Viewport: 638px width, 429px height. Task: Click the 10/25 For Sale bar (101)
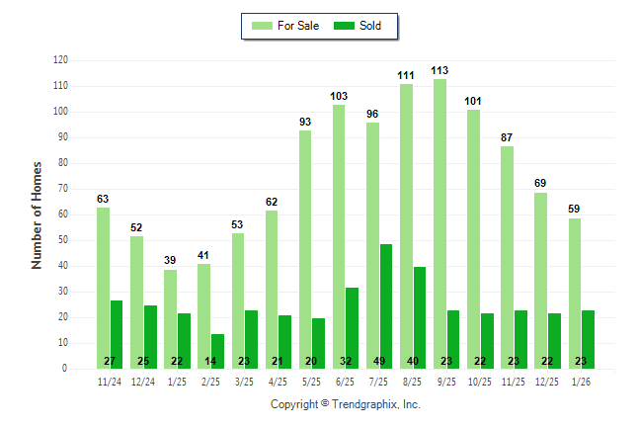(473, 239)
